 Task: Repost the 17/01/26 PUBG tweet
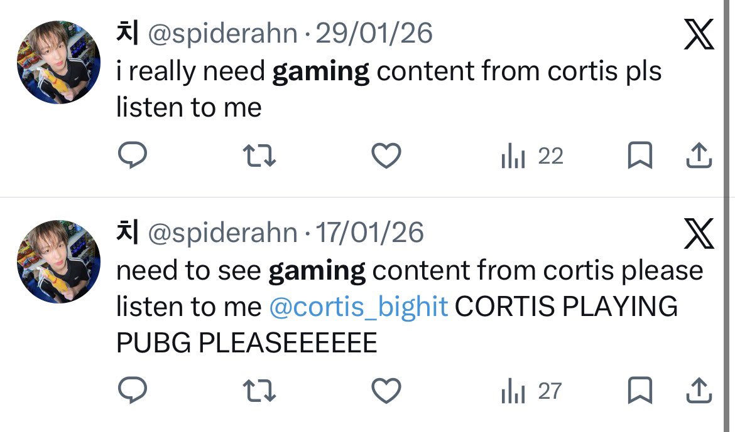(259, 391)
